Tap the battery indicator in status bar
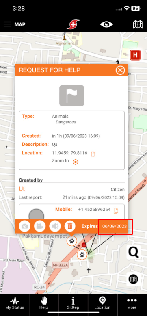 click(x=135, y=8)
